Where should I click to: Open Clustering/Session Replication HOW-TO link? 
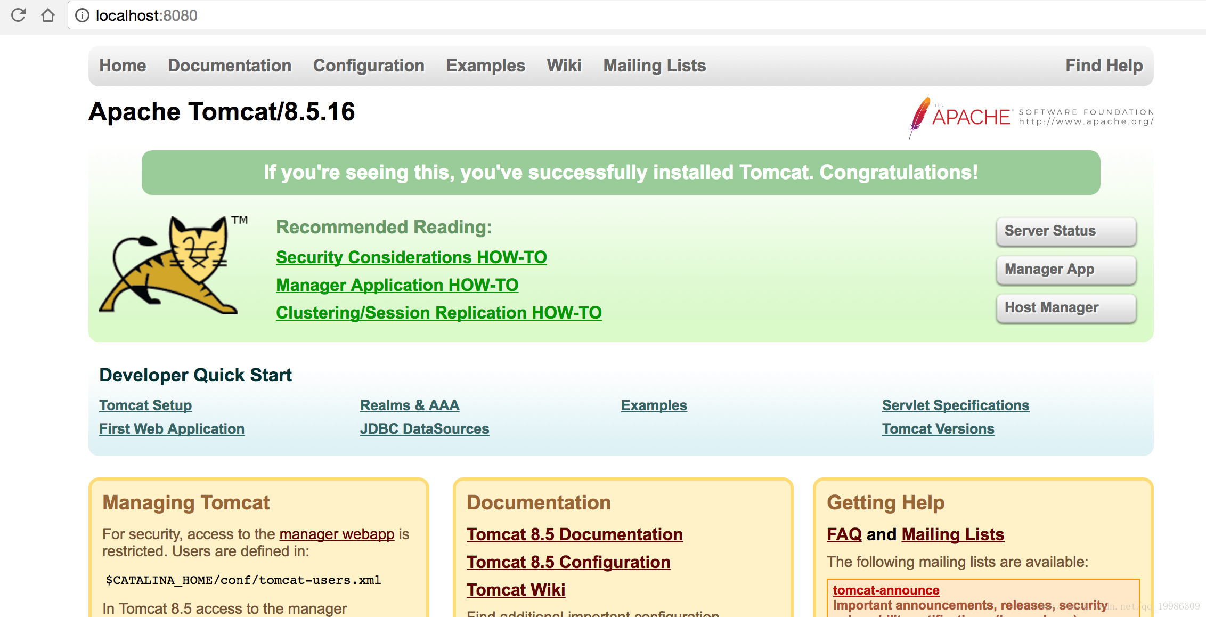438,313
